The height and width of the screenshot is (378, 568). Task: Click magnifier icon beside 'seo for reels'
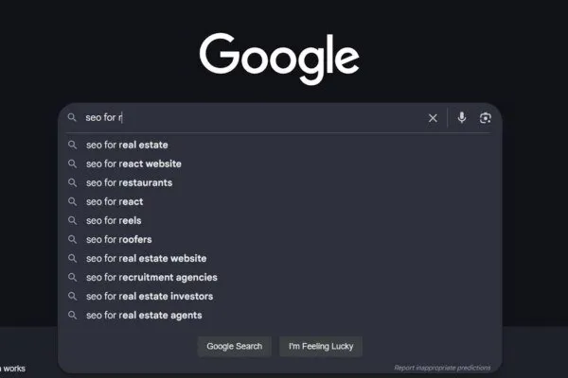(x=72, y=220)
